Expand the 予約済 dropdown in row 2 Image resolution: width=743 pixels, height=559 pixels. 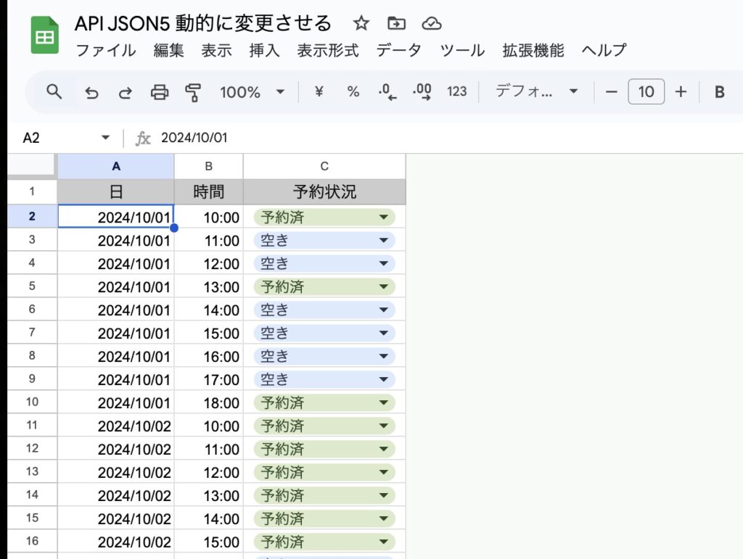pos(384,217)
